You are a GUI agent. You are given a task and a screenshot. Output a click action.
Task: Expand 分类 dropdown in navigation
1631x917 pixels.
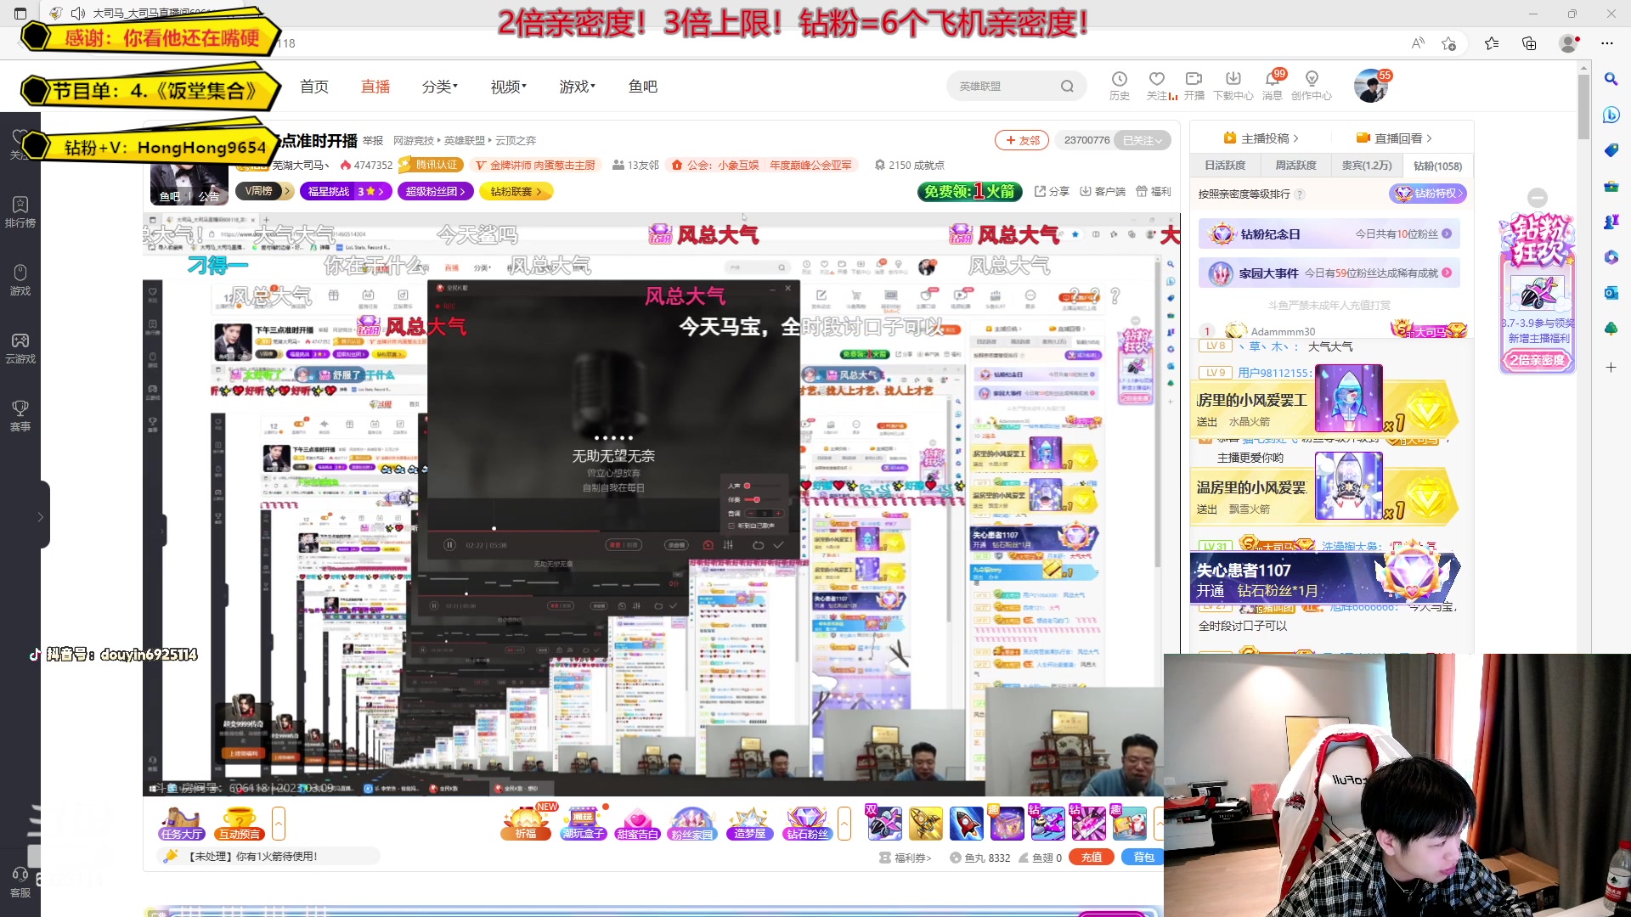tap(439, 87)
